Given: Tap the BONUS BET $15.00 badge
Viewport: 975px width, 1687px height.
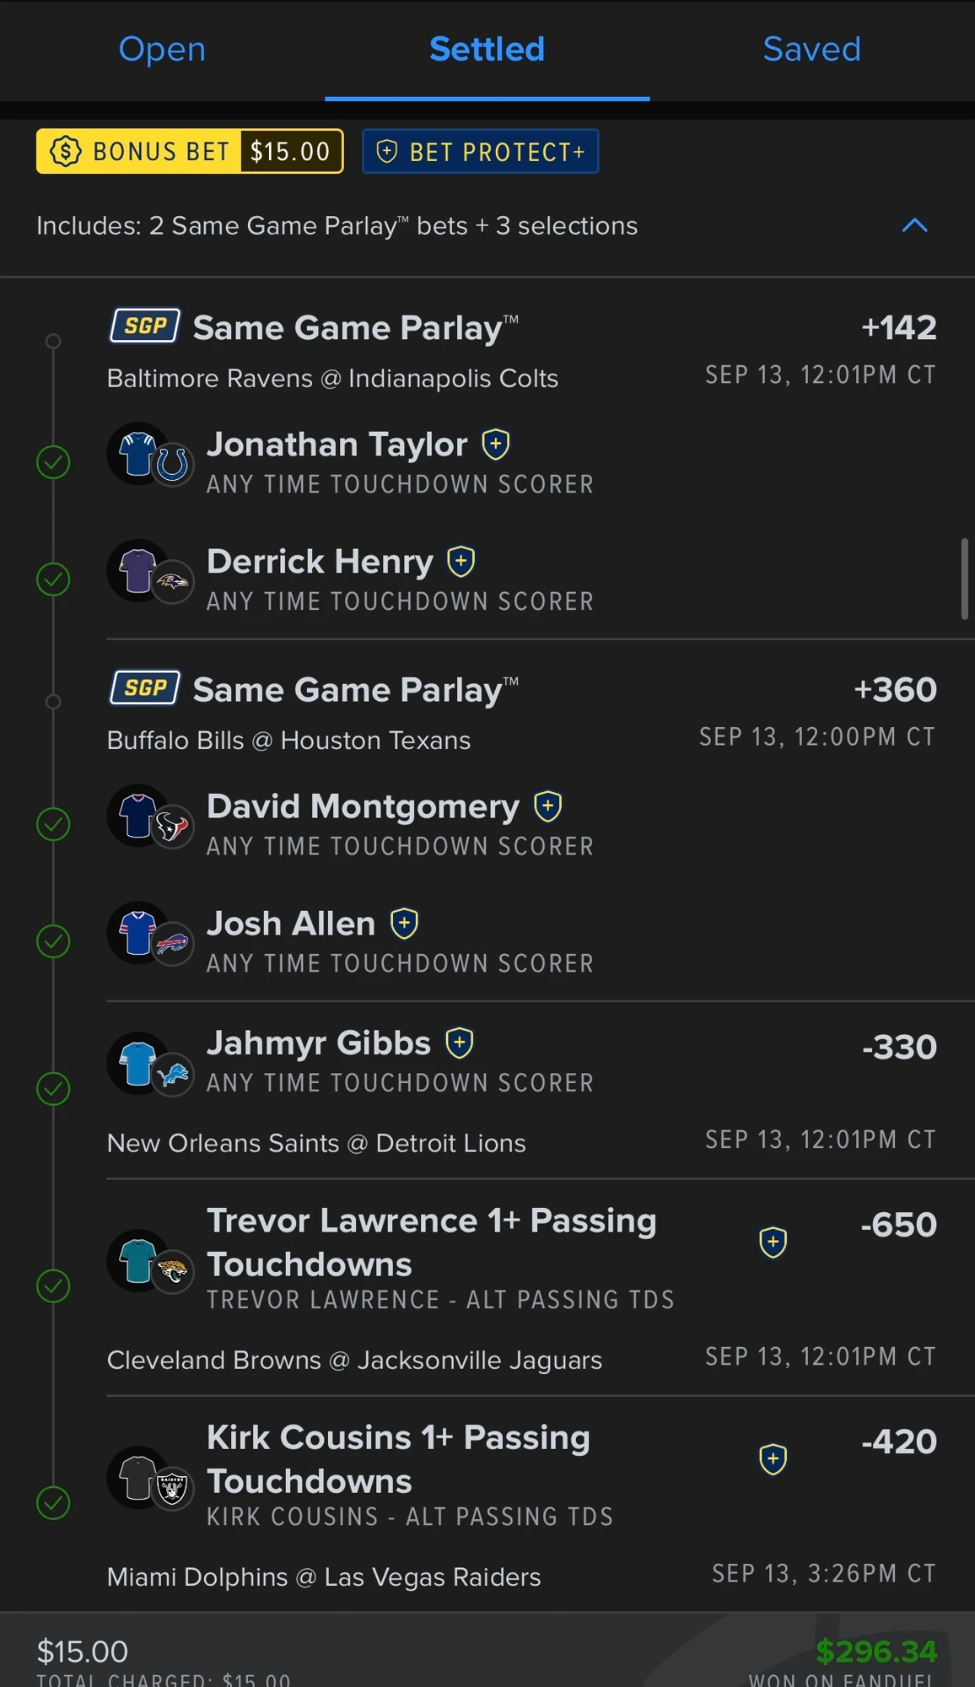Looking at the screenshot, I should point(190,152).
